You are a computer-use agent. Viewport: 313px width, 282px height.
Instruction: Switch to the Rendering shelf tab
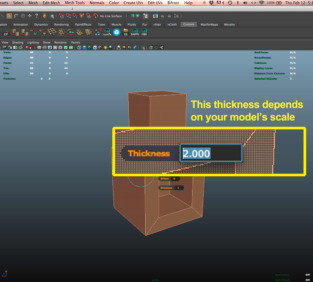pyautogui.click(x=61, y=25)
